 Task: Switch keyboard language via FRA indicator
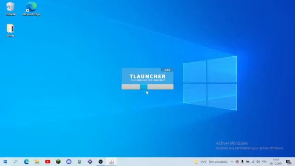pyautogui.click(x=264, y=162)
